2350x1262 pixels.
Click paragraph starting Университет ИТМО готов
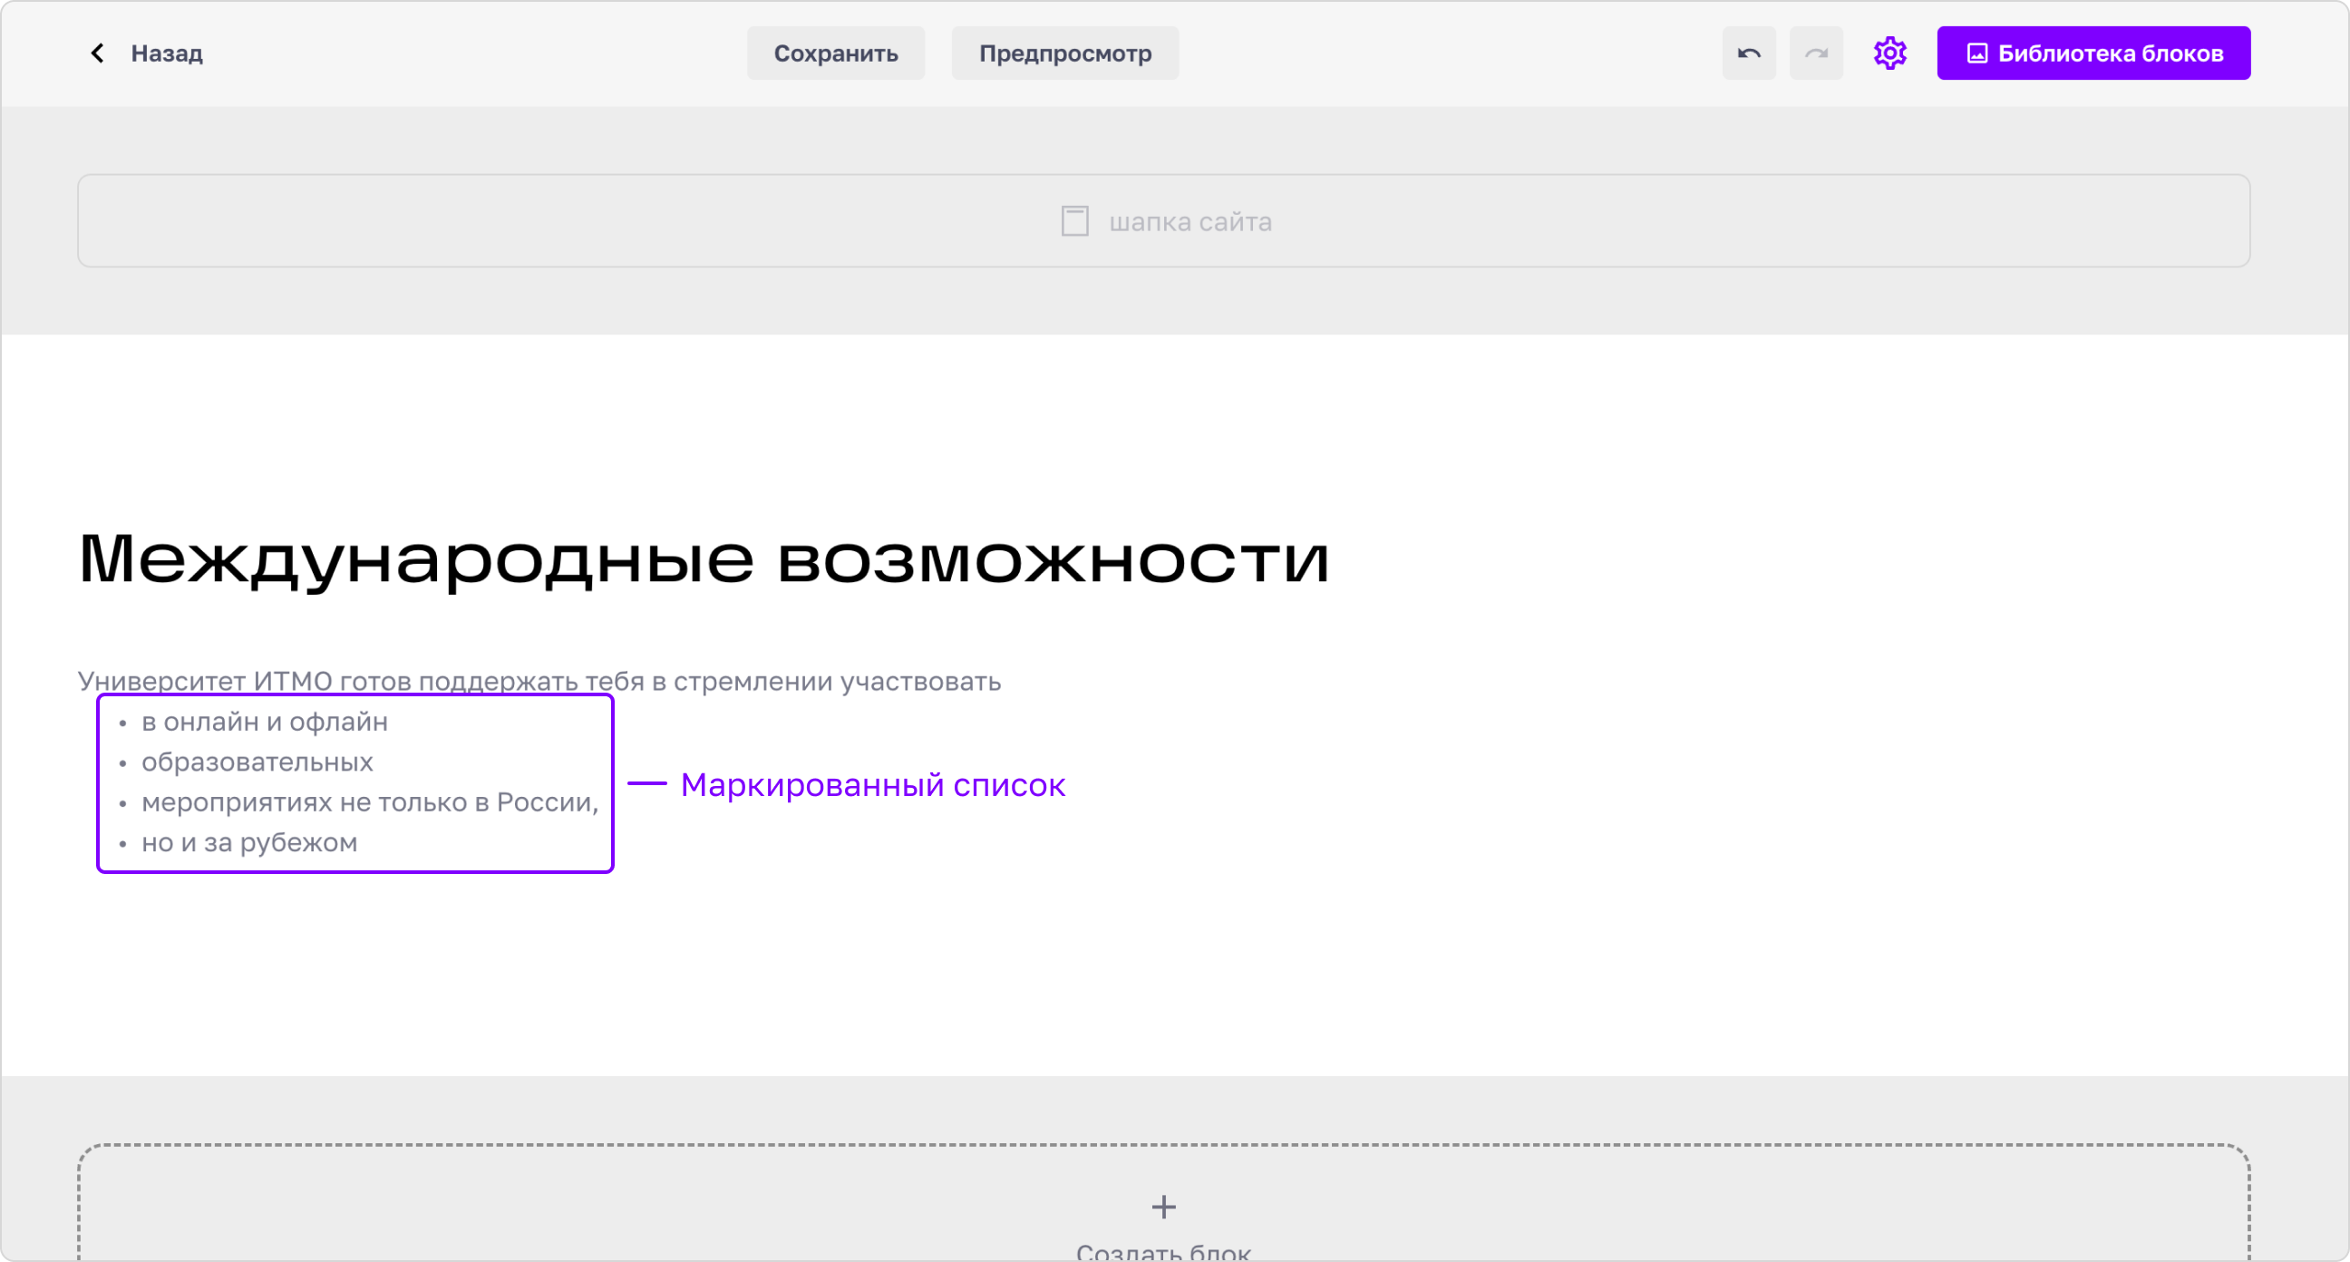click(539, 681)
